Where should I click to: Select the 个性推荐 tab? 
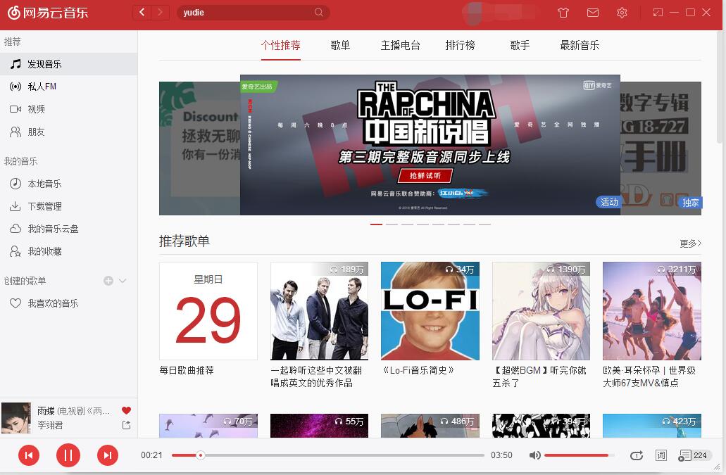280,45
